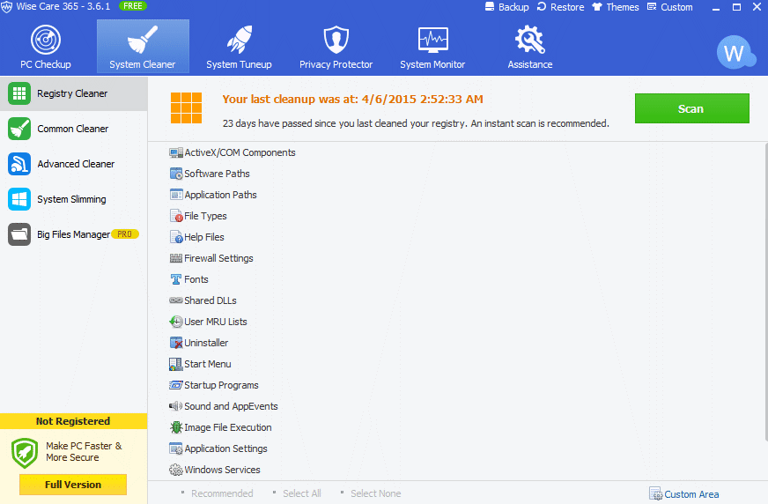Open Backup from title bar
This screenshot has height=504, width=768.
pos(507,7)
